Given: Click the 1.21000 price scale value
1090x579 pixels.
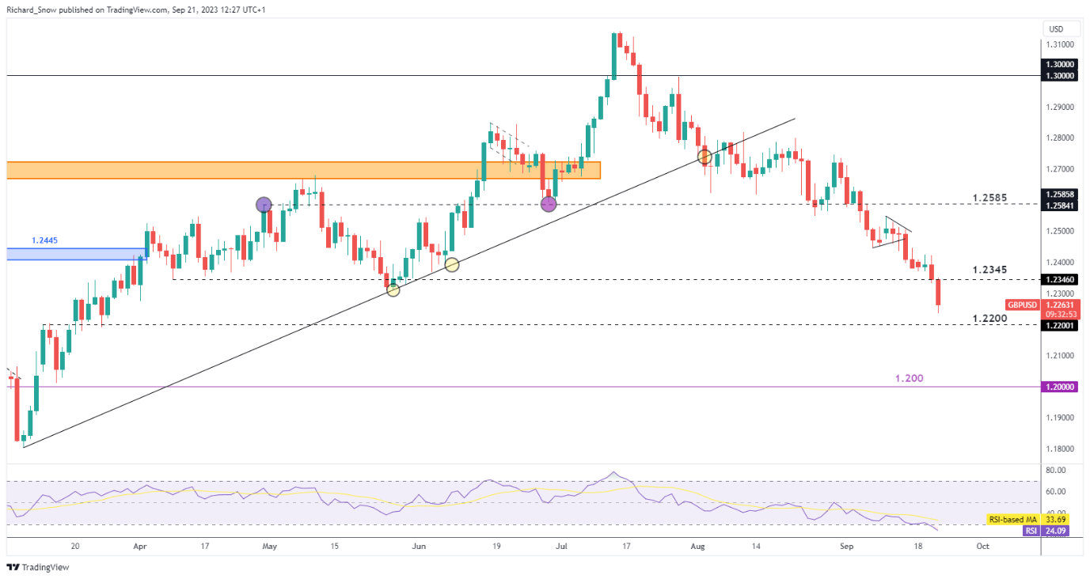Looking at the screenshot, I should (1060, 356).
